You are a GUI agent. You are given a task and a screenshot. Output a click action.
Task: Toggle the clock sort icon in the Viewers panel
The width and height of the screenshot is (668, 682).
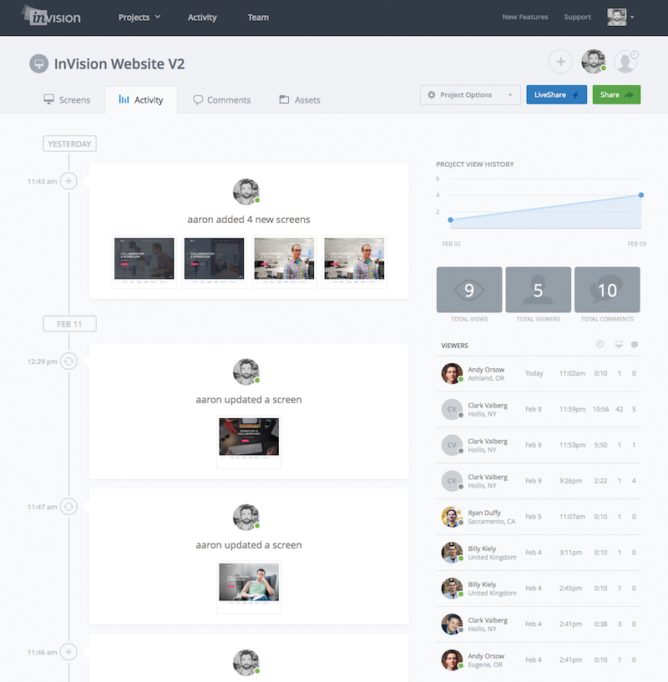tap(600, 344)
